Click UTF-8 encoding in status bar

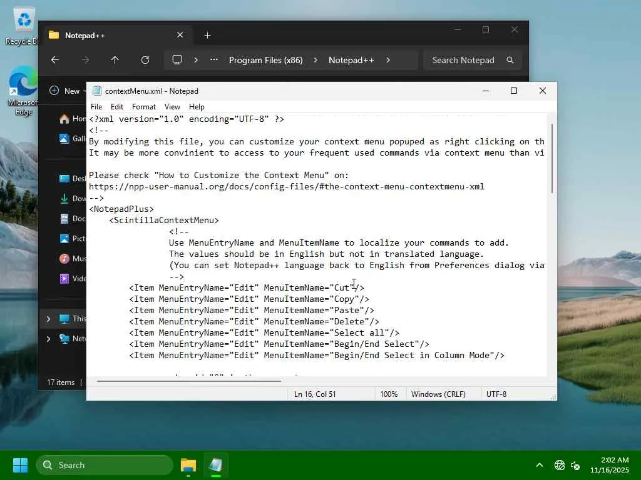[496, 394]
